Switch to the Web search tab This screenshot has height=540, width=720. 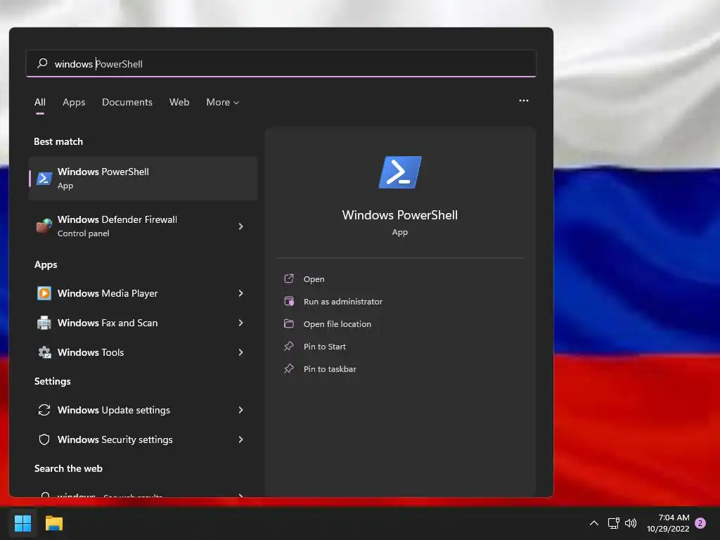(x=179, y=103)
